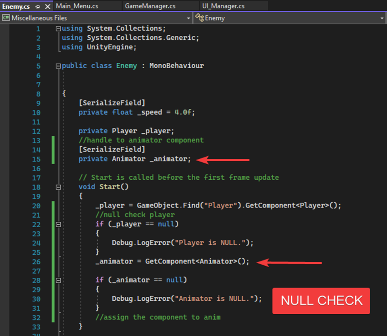This screenshot has width=387, height=336.
Task: Pin the Enemy.cs document tab
Action: (x=38, y=6)
